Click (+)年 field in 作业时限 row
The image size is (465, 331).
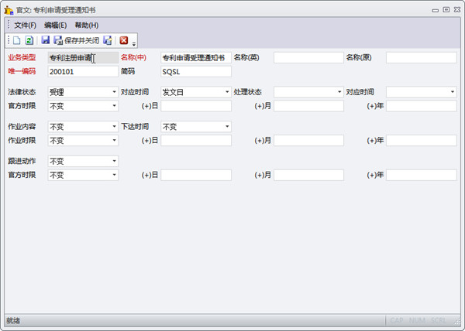pyautogui.click(x=422, y=141)
